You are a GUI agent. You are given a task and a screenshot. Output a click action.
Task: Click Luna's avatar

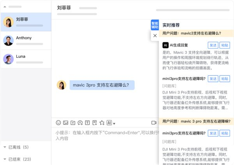coord(8,59)
